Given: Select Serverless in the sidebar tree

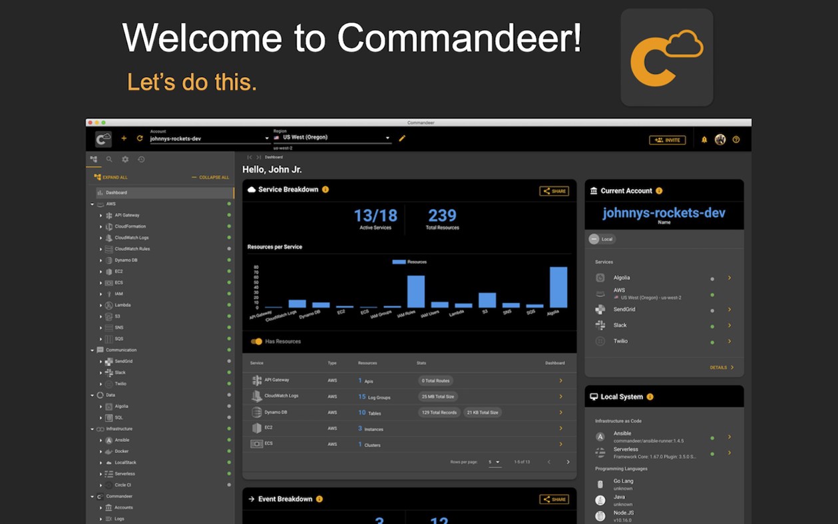Looking at the screenshot, I should (124, 474).
